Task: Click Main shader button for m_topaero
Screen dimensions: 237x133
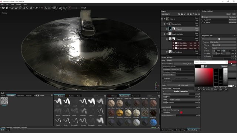Action: pos(232,20)
